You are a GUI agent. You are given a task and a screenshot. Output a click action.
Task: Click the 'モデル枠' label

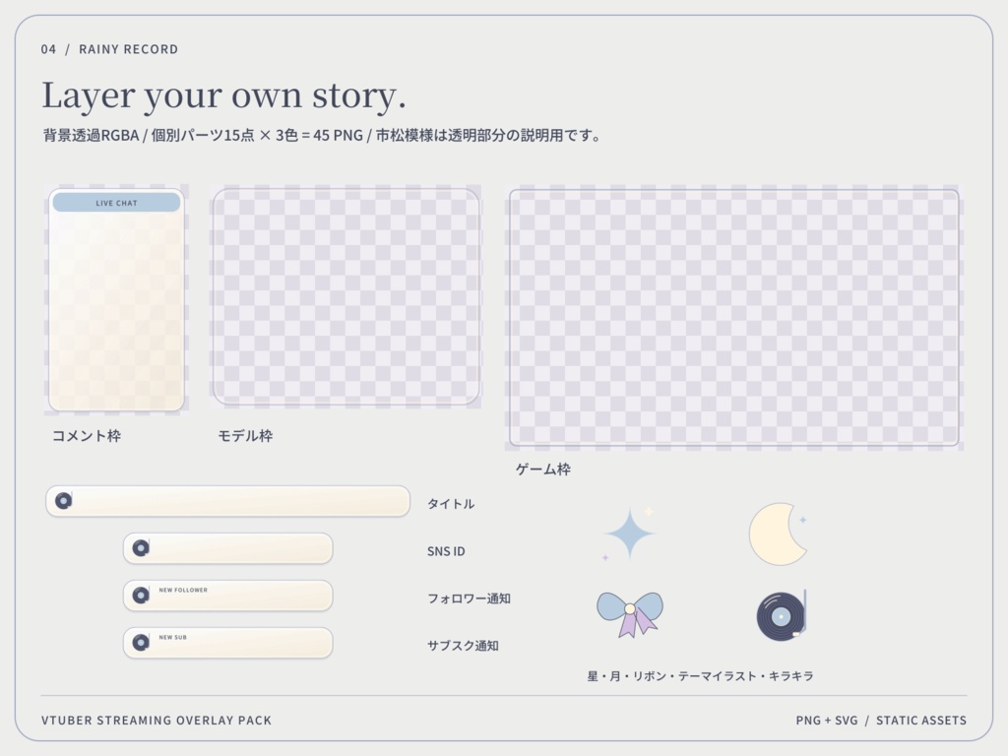point(245,436)
